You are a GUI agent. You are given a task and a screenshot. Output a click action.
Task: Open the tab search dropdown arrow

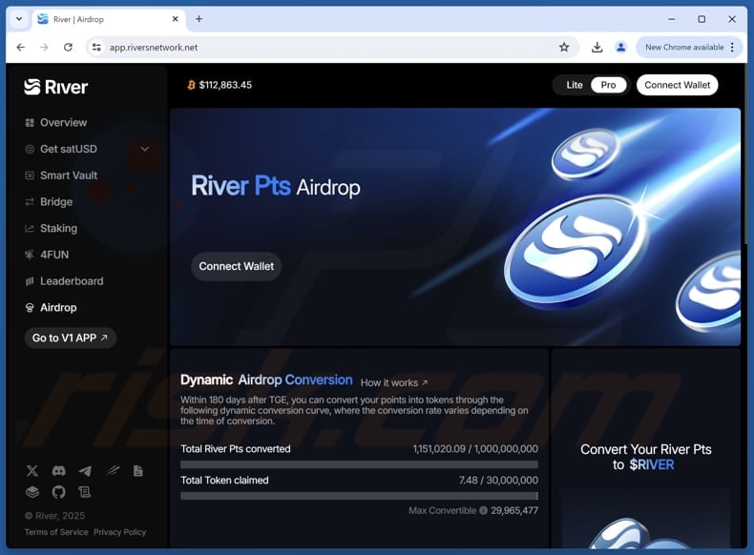coord(19,19)
